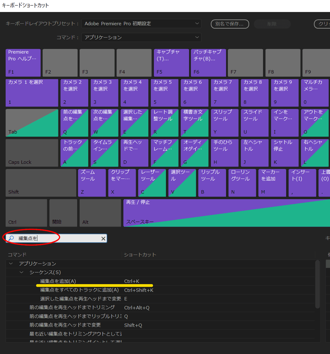Click the Alt modifier key

pyautogui.click(x=100, y=213)
